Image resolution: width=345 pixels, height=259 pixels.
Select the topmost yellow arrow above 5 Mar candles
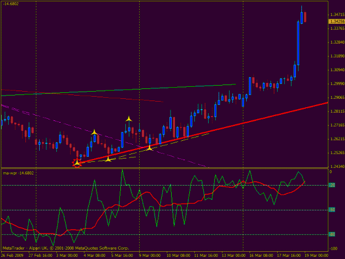pyautogui.click(x=129, y=119)
